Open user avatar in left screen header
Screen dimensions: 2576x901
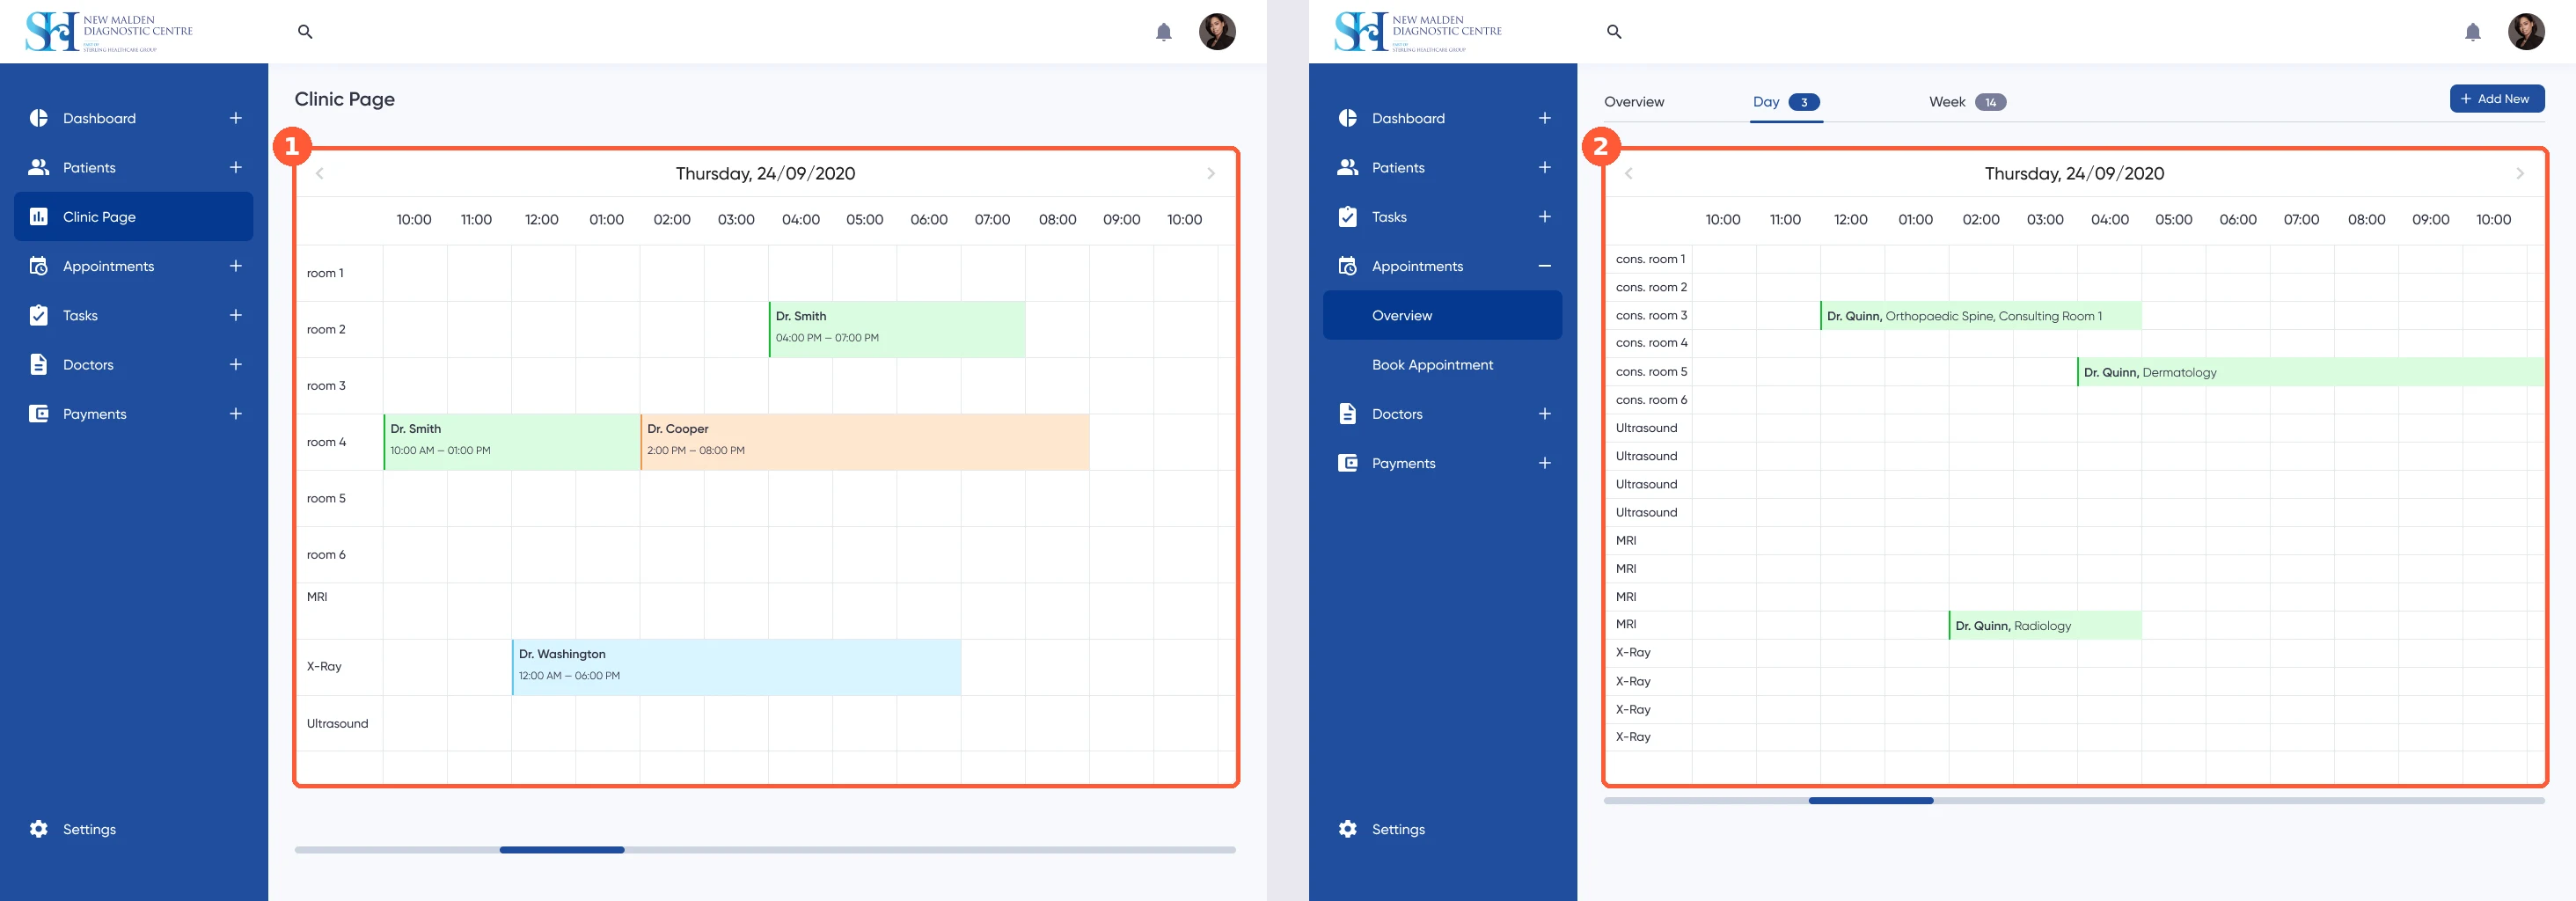[1217, 32]
